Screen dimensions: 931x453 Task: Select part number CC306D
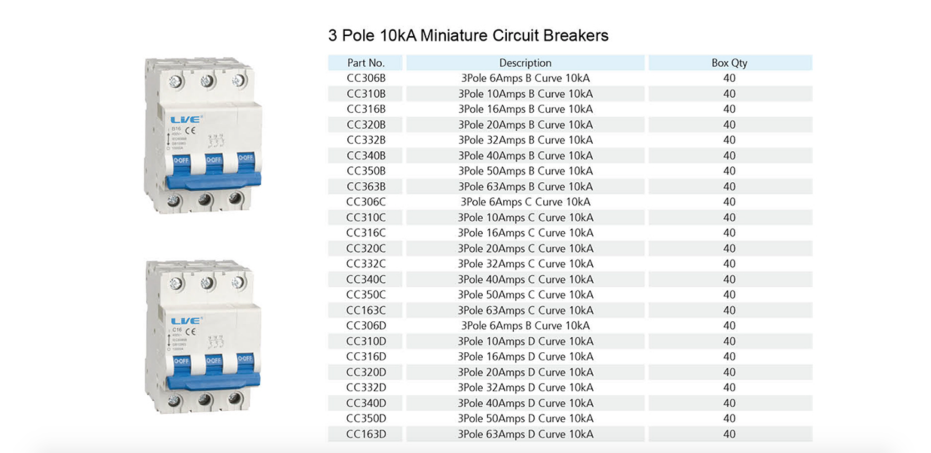366,326
